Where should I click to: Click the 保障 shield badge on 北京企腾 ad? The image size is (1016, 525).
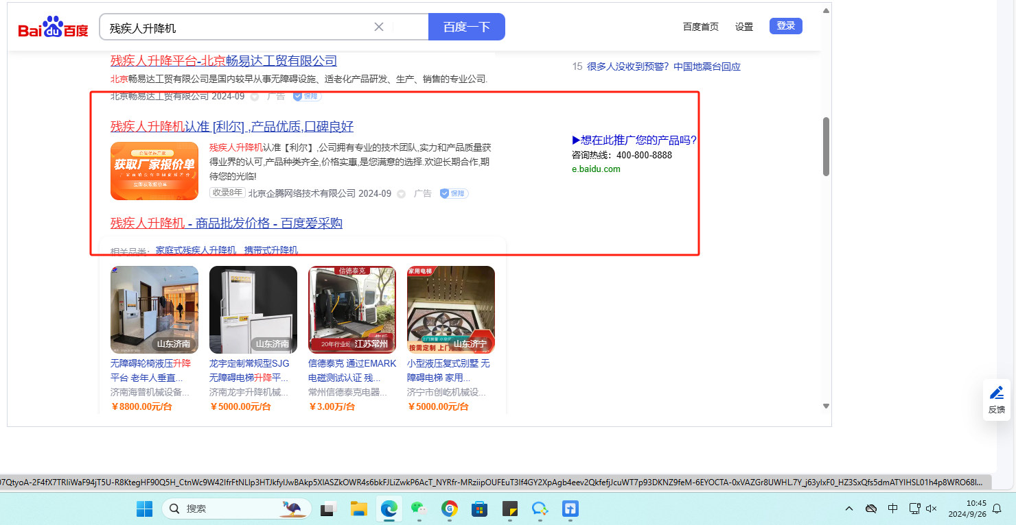pos(454,193)
